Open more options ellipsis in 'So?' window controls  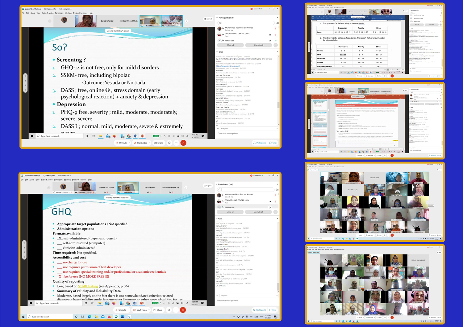coord(176,143)
